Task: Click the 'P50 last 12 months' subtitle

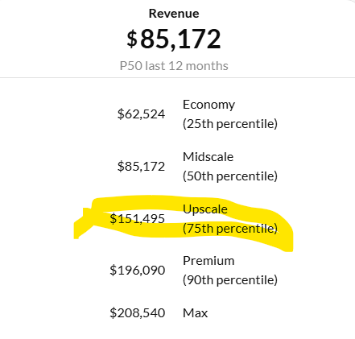Action: pos(174,66)
